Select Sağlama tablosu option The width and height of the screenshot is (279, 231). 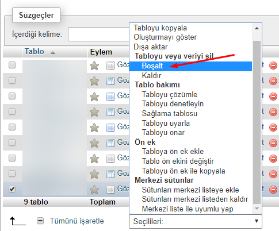190,114
